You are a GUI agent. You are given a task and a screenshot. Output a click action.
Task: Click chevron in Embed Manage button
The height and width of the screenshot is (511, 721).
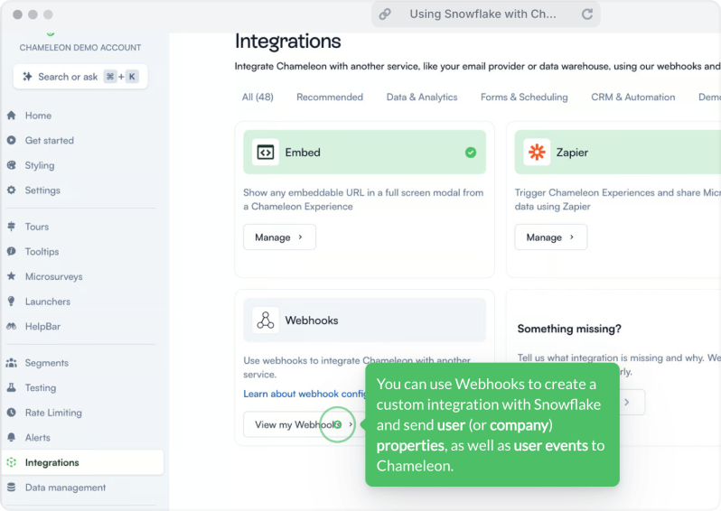tap(300, 237)
